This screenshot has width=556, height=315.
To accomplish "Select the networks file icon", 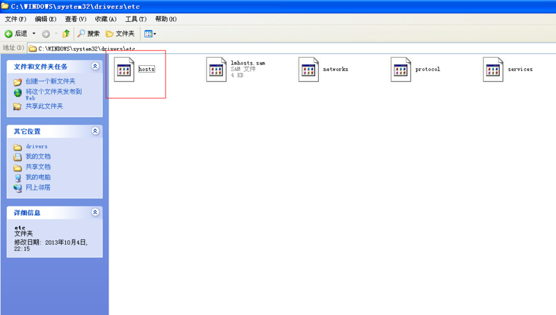I will coord(309,70).
